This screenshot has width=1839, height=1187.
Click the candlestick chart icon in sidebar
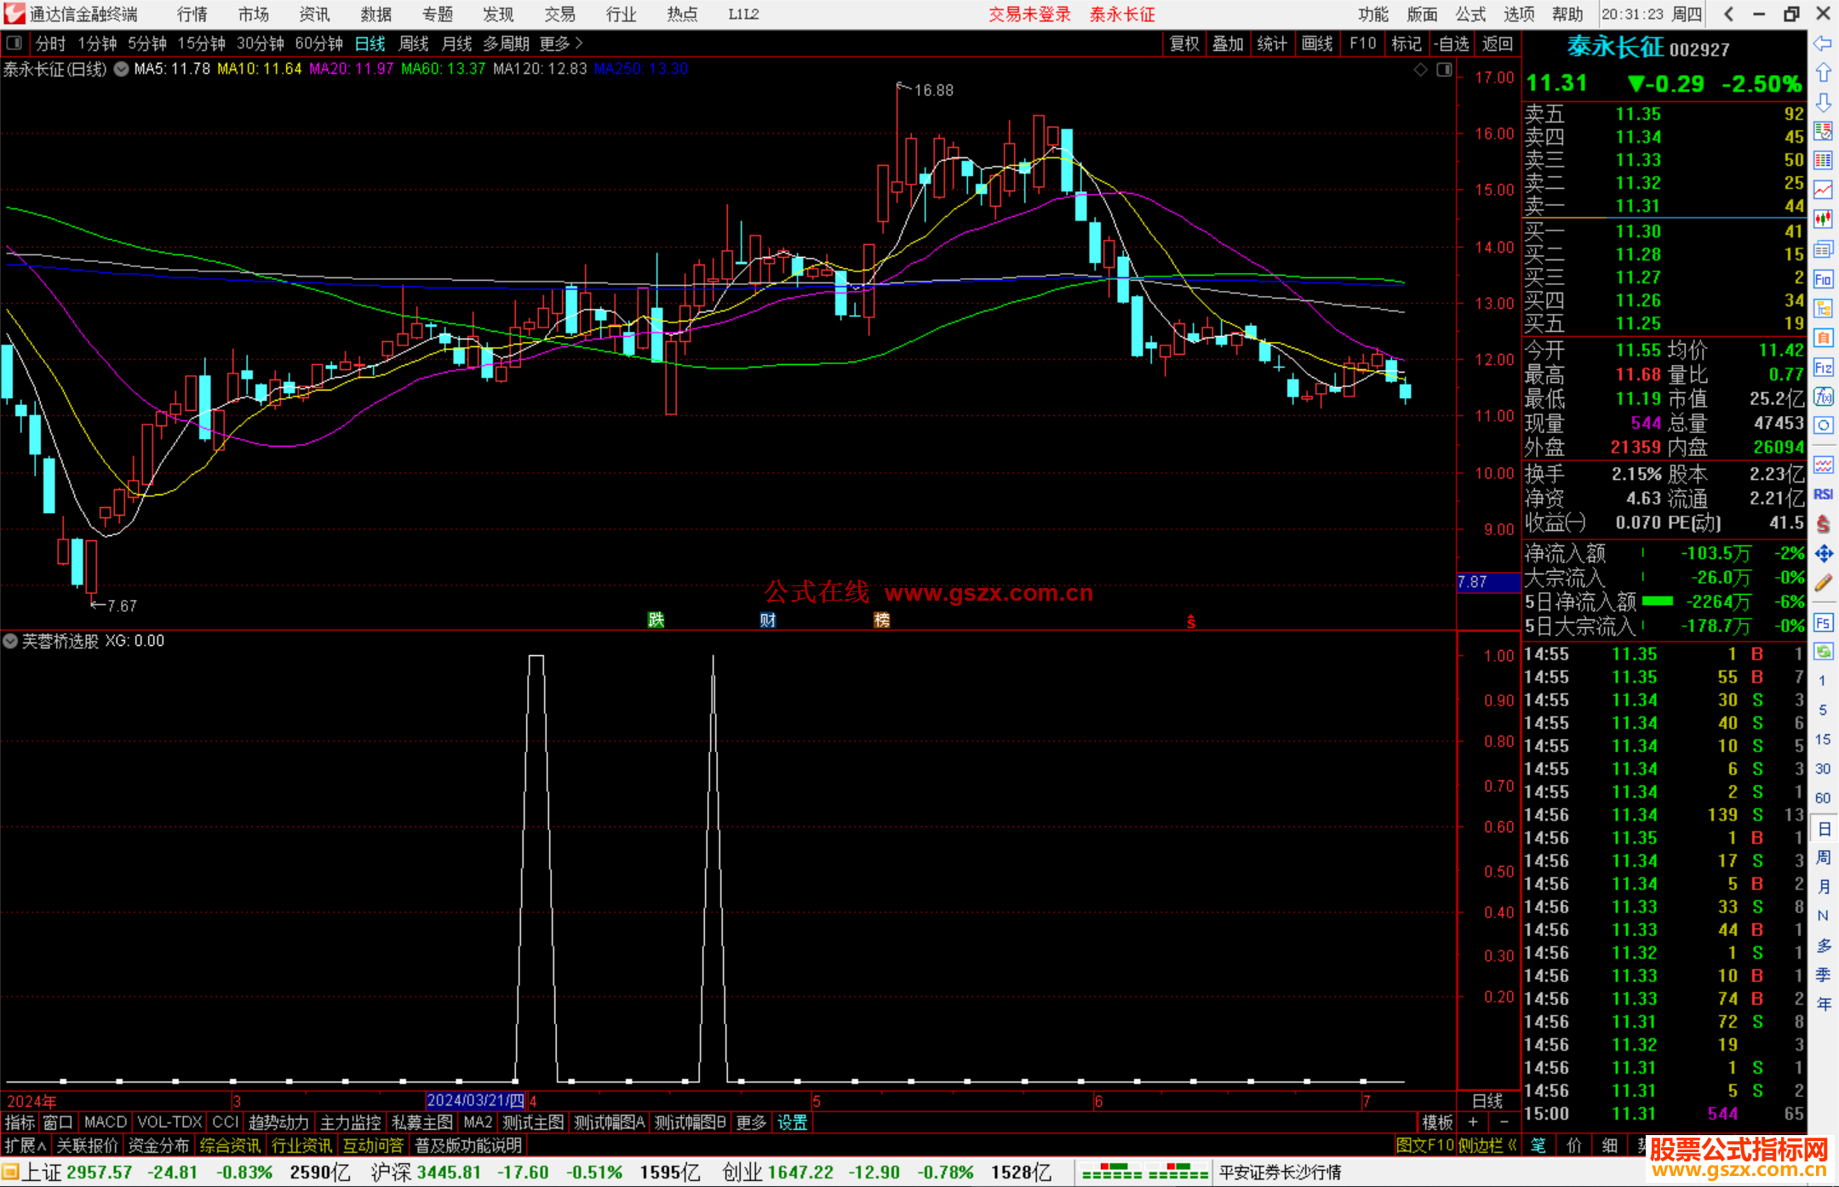point(1823,219)
